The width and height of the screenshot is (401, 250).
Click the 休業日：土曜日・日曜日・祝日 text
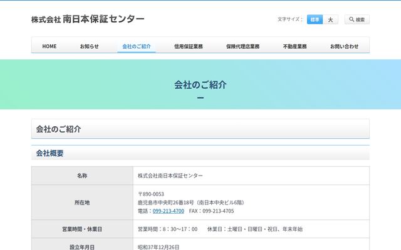[242, 229]
